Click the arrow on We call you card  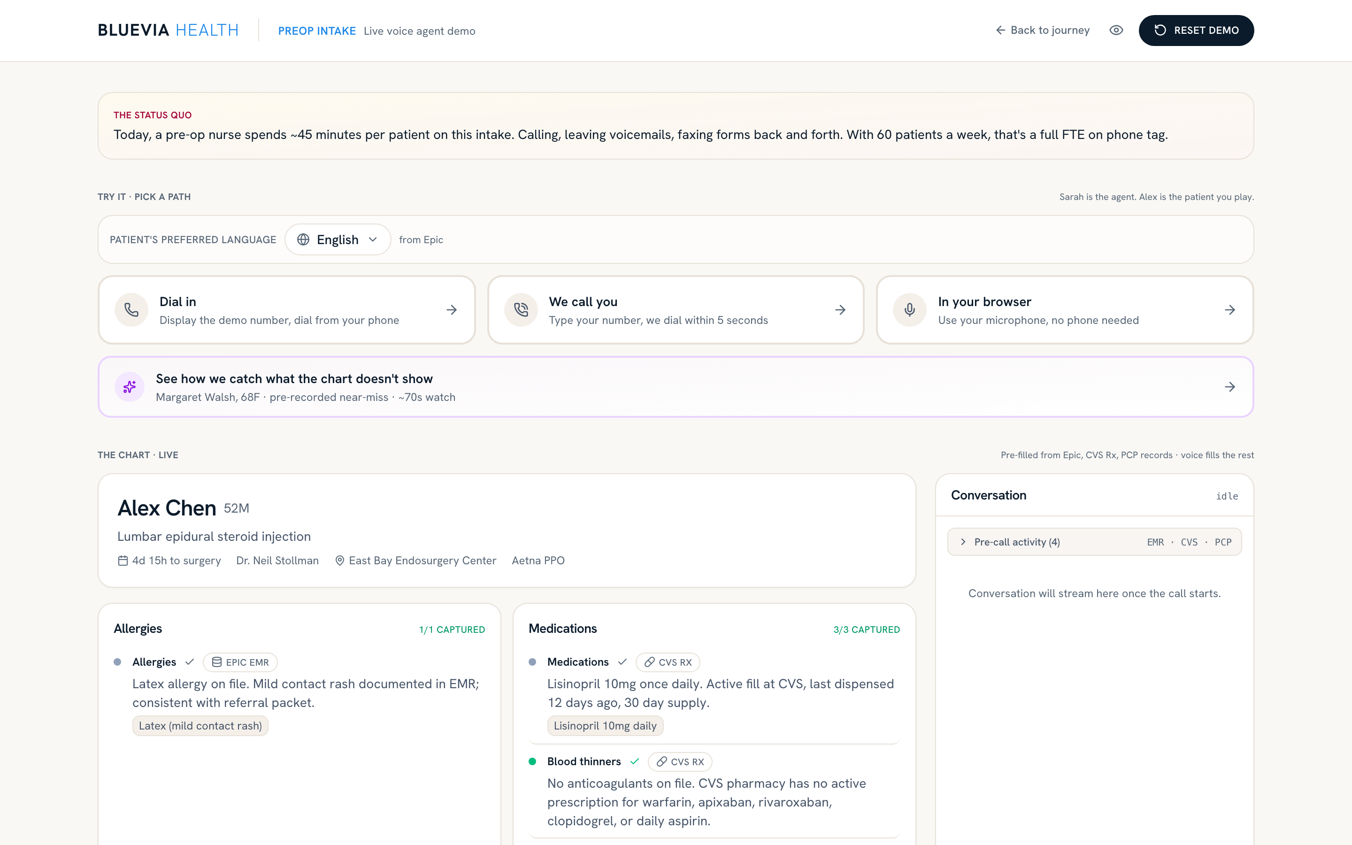pos(840,310)
